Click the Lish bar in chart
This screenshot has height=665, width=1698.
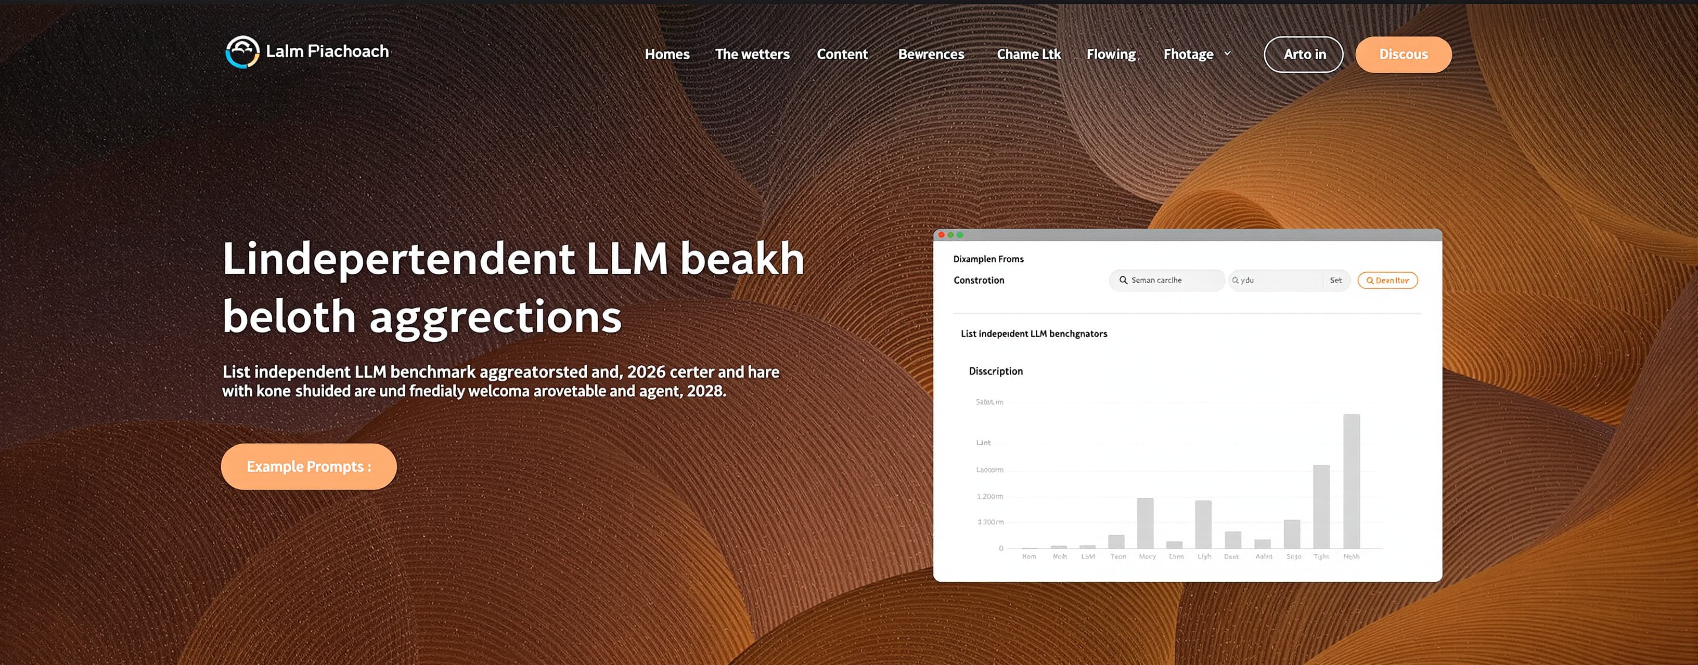click(x=1203, y=525)
